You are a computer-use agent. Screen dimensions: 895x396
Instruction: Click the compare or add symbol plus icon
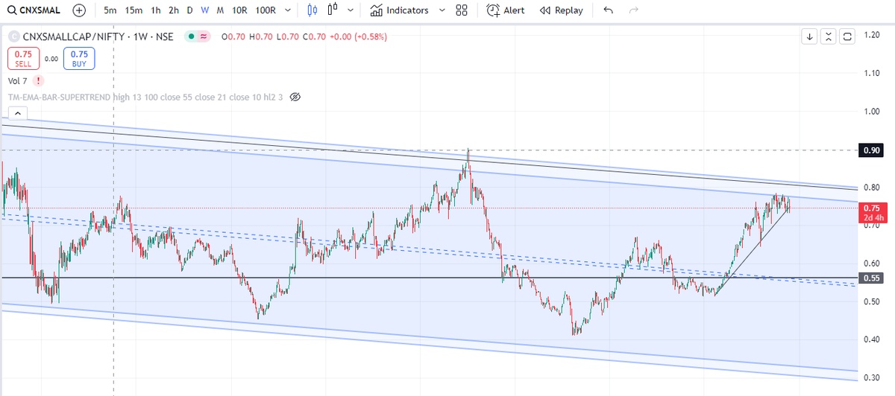coord(79,10)
